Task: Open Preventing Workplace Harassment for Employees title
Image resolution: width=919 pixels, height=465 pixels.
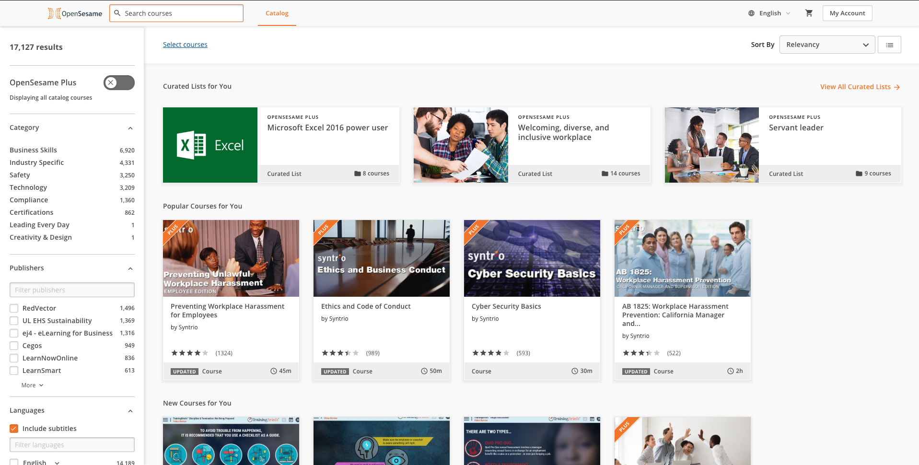Action: 227,311
